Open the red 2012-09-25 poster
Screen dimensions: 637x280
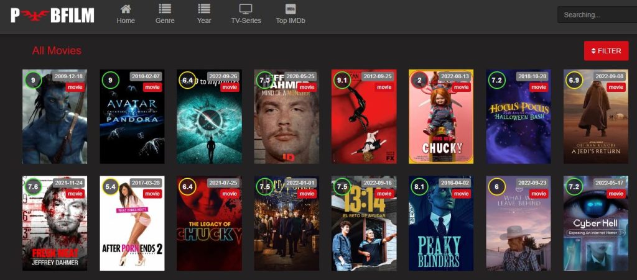click(x=364, y=117)
